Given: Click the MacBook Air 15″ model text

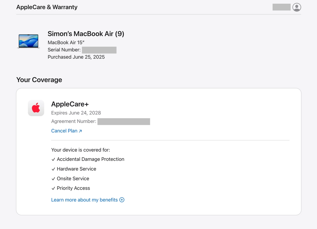Looking at the screenshot, I should tap(66, 42).
